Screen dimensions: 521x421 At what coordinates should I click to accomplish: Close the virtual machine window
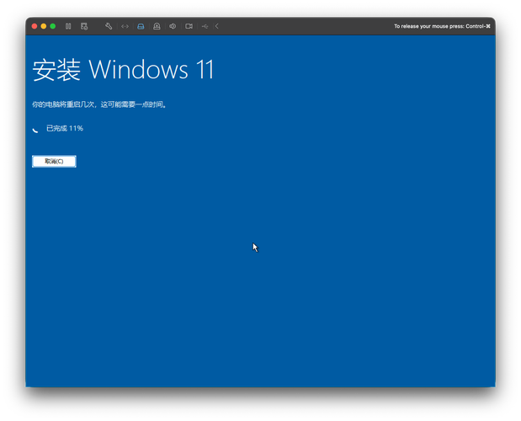point(35,26)
